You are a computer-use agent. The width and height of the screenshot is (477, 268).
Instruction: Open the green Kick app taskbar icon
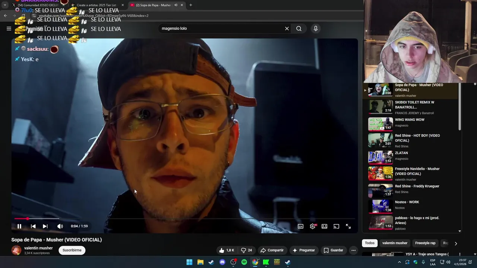(x=266, y=262)
